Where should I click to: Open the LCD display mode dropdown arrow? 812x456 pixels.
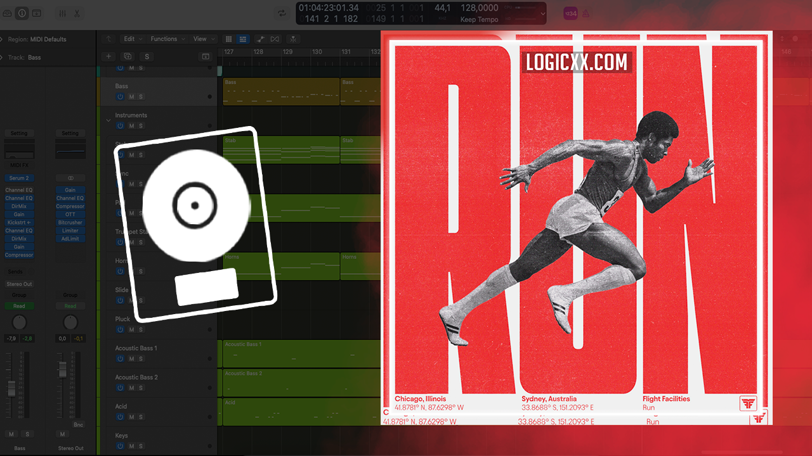[542, 13]
